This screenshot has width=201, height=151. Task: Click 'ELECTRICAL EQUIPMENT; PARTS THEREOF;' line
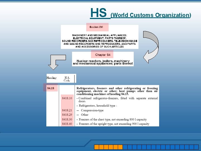point(100,38)
